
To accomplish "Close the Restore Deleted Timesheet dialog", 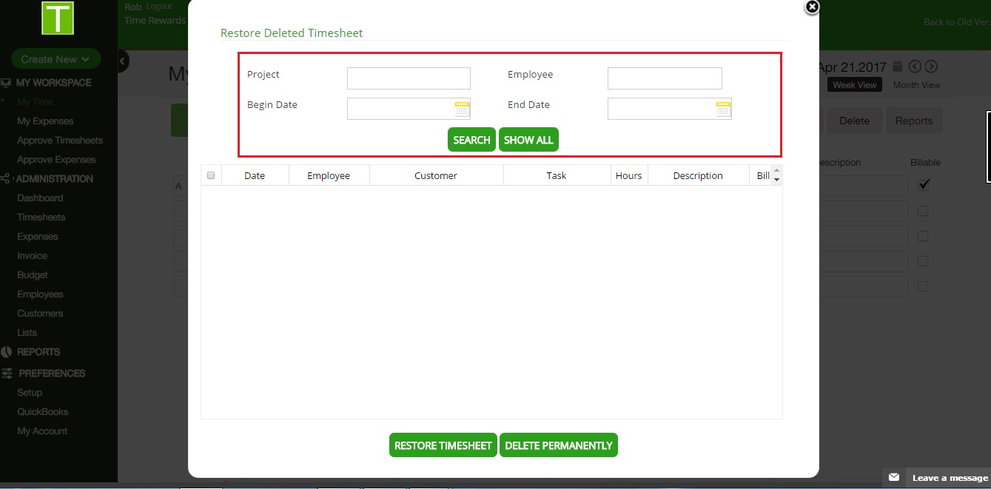I will pos(812,7).
